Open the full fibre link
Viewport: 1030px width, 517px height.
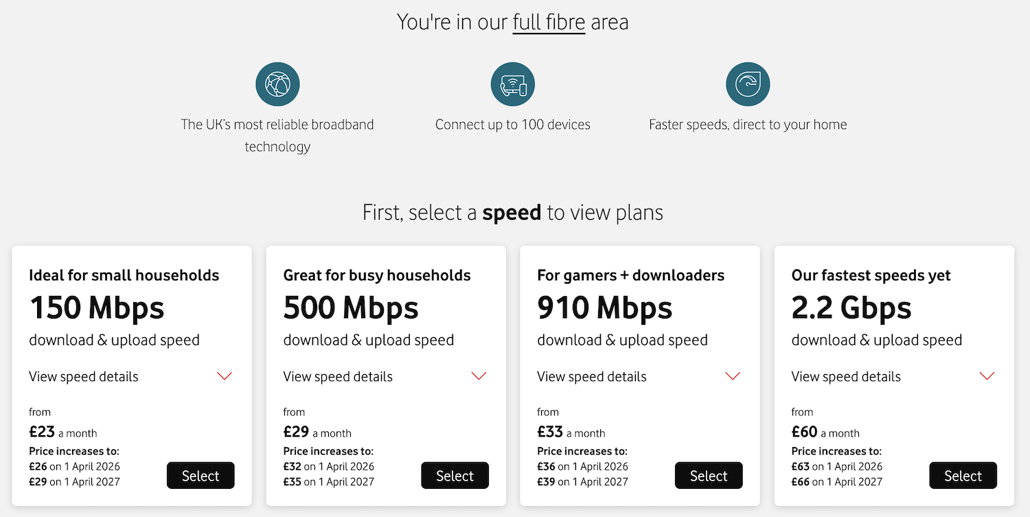(549, 23)
